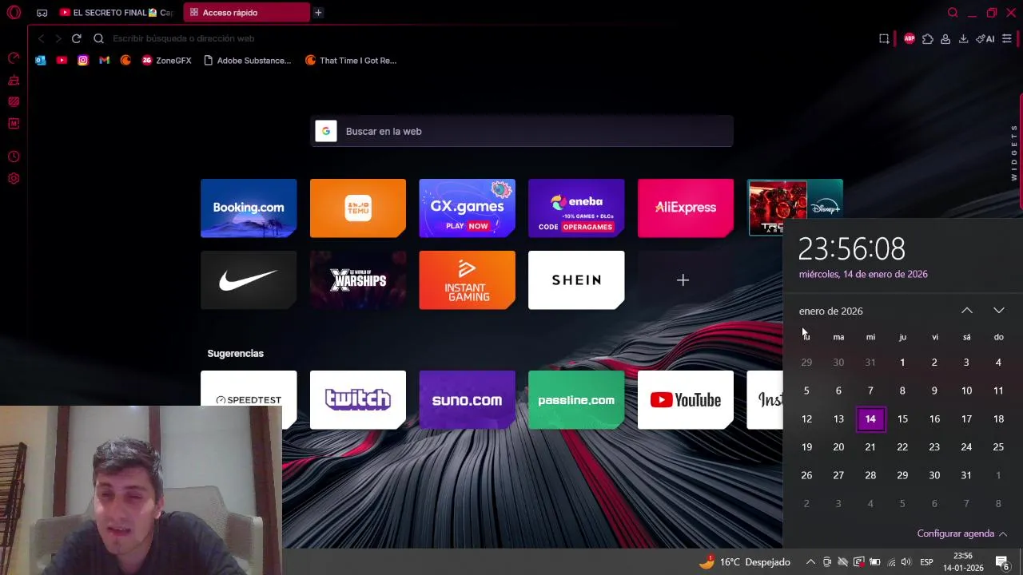Select the Acceso rápido tab
Image resolution: width=1023 pixels, height=575 pixels.
pyautogui.click(x=246, y=13)
